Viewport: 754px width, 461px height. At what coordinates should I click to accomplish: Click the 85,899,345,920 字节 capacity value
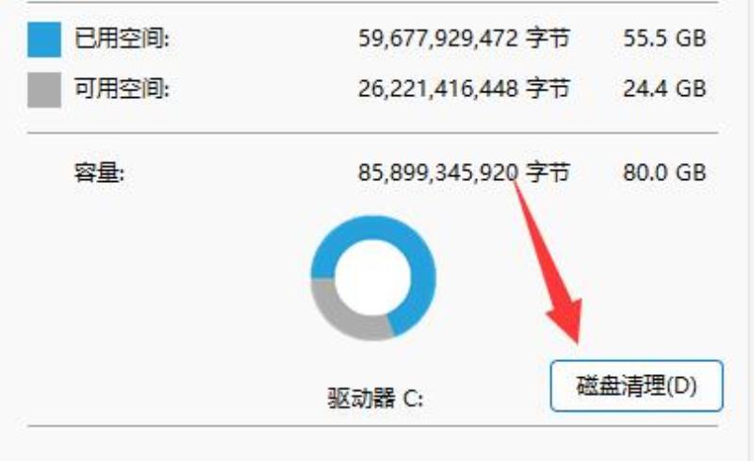pos(464,173)
